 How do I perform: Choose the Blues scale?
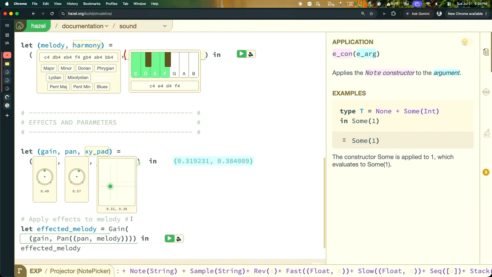tap(102, 87)
